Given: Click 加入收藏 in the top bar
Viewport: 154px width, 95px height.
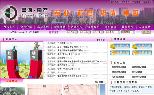Looking at the screenshot, I should pos(114,2).
